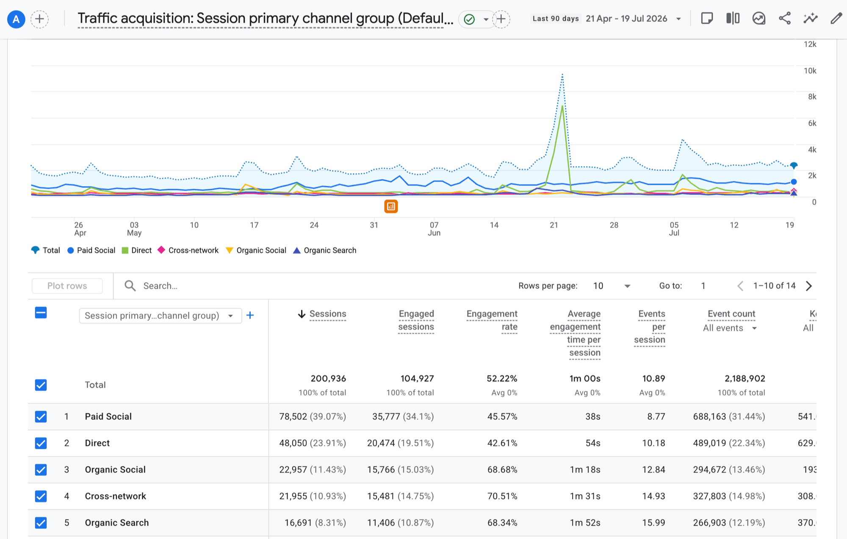The width and height of the screenshot is (847, 539).
Task: Click the Cross-network events per session 14.93
Action: coord(653,496)
